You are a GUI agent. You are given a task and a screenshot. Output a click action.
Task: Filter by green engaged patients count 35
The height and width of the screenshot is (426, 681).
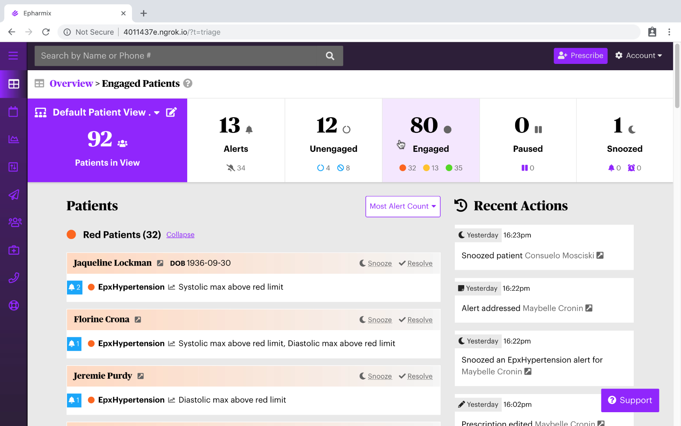pos(454,168)
